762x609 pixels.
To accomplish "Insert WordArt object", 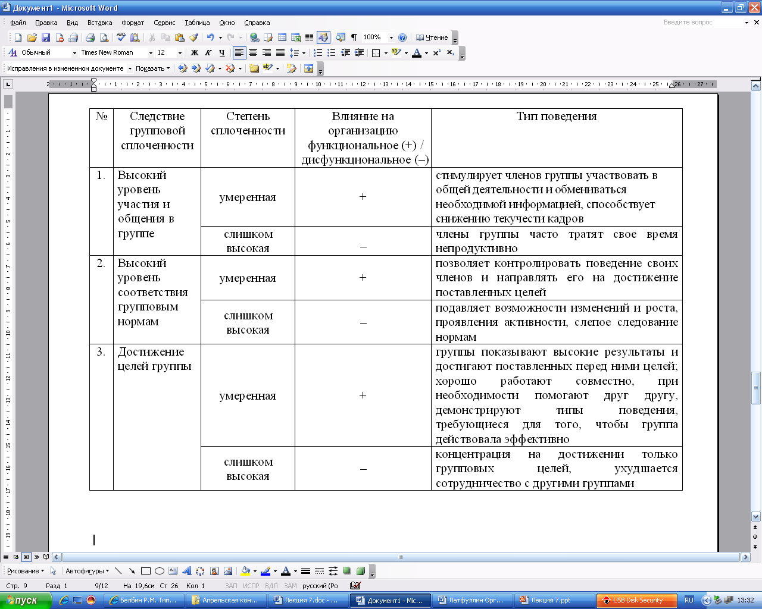I will pyautogui.click(x=187, y=571).
